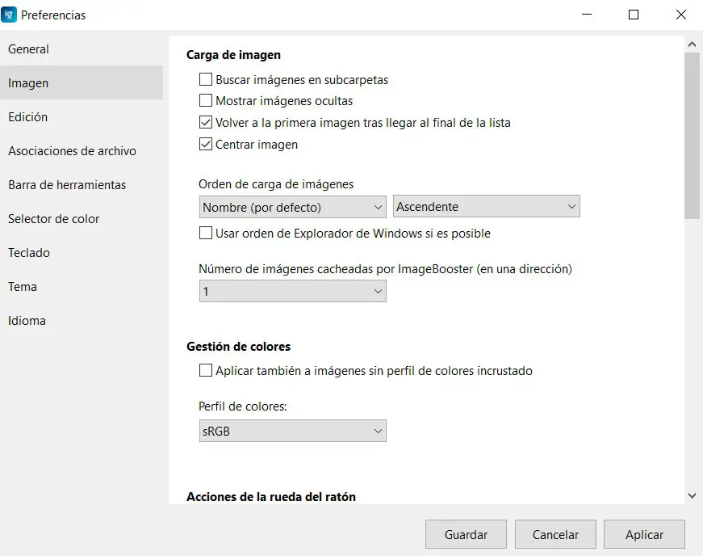
Task: Enable Usar orden de Explorador de Windows
Action: click(x=206, y=234)
